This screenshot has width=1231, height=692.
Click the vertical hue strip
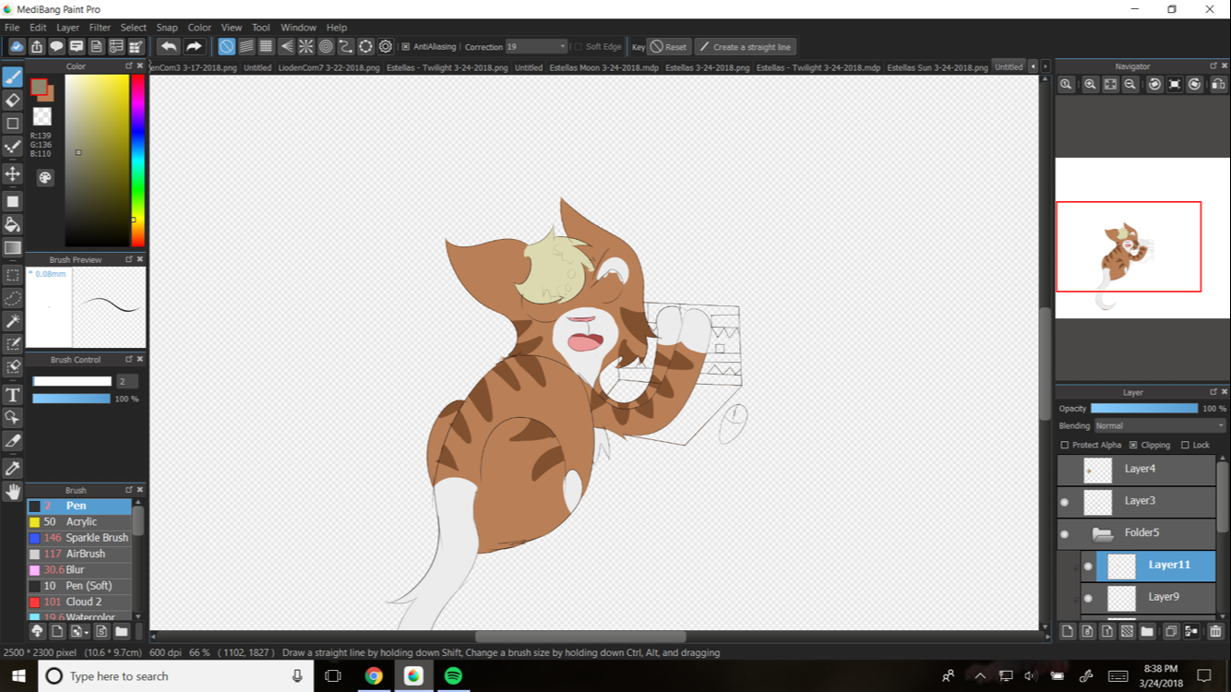click(137, 161)
